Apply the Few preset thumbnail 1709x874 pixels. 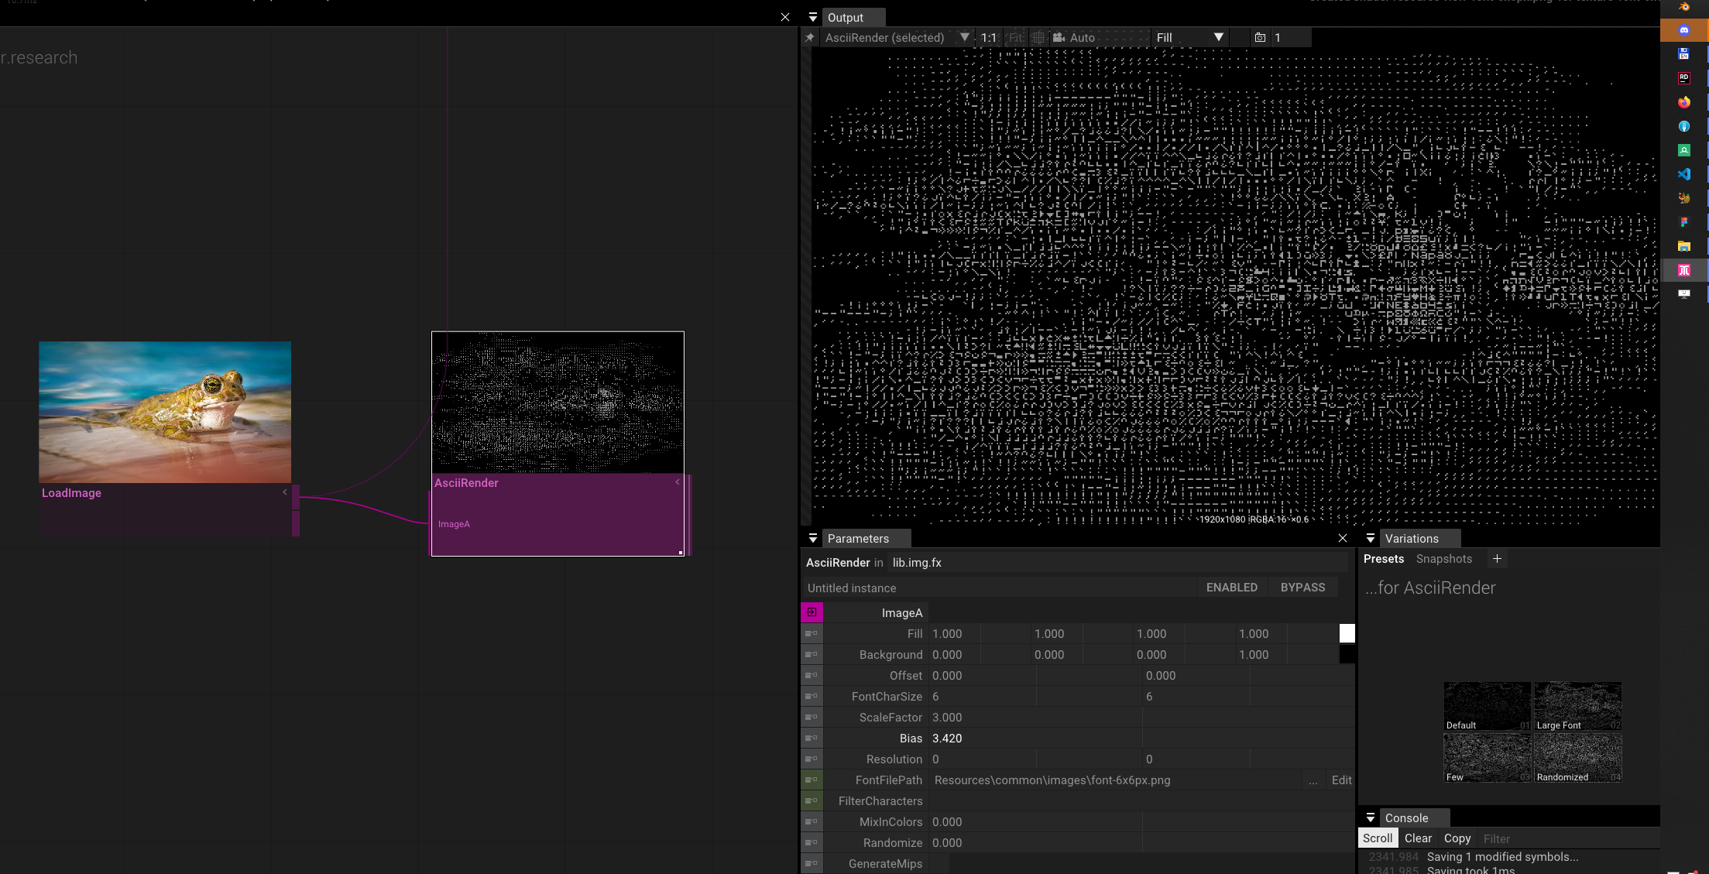[x=1487, y=758]
